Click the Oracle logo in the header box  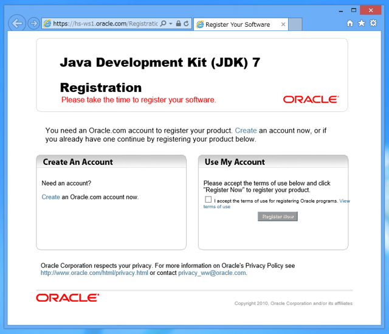pyautogui.click(x=311, y=99)
